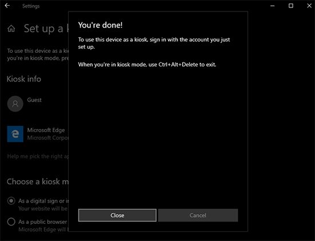Open Help me pick the right app link
Image resolution: width=315 pixels, height=241 pixels.
pyautogui.click(x=38, y=156)
